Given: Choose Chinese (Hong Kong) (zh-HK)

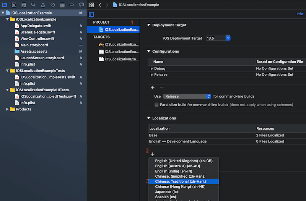Looking at the screenshot, I should [x=184, y=186].
